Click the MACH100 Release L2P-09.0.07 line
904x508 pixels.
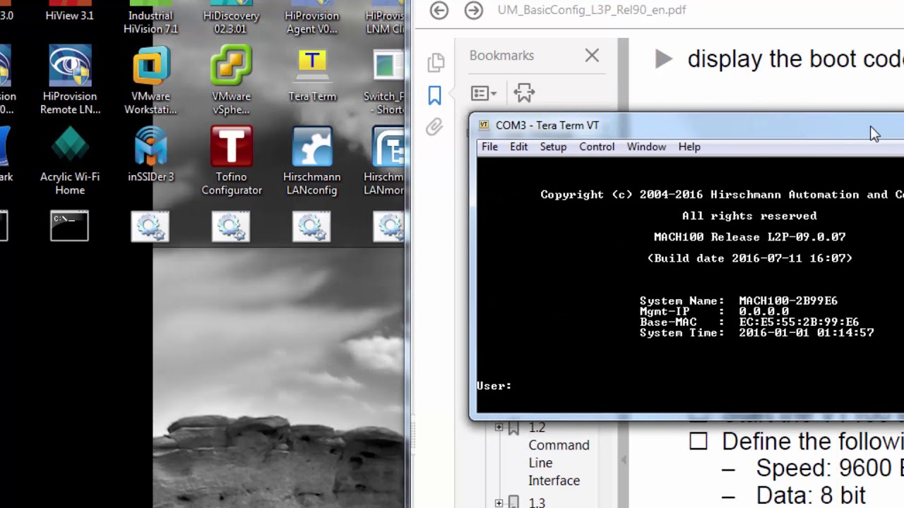[749, 237]
